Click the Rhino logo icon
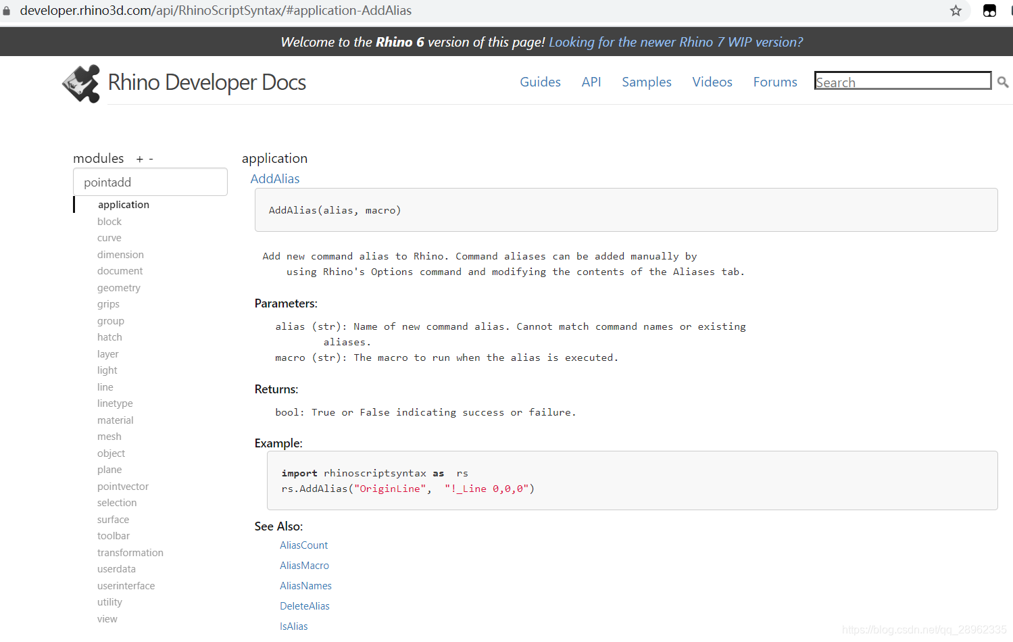 pyautogui.click(x=81, y=83)
